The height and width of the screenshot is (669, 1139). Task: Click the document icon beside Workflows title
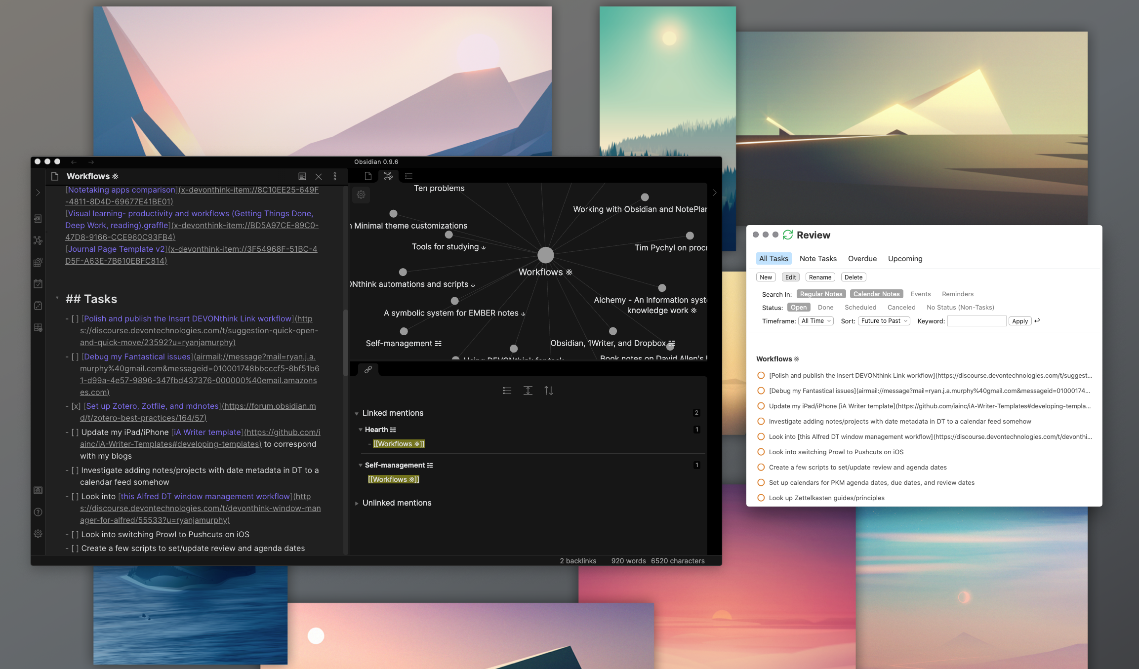coord(55,176)
